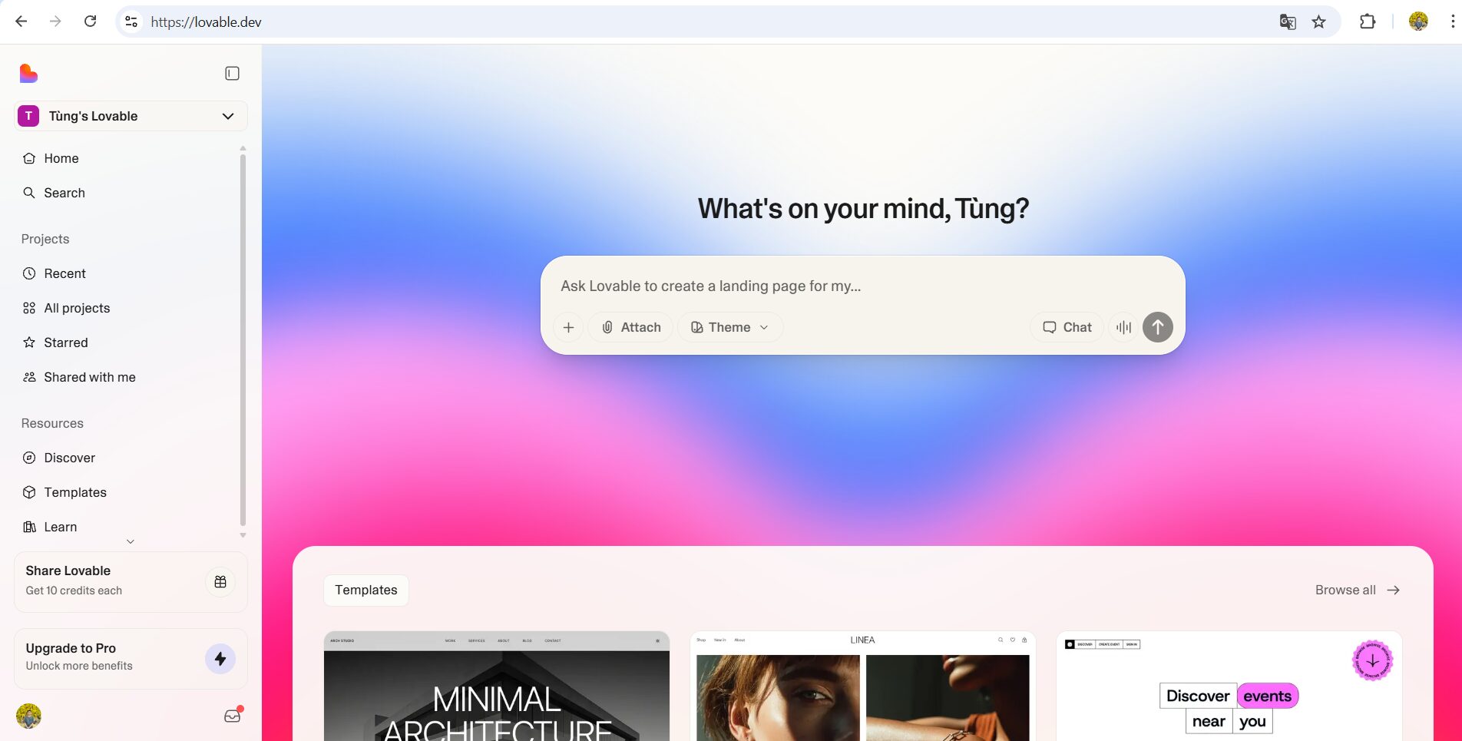The height and width of the screenshot is (741, 1462).
Task: Go to All projects in sidebar
Action: point(77,308)
